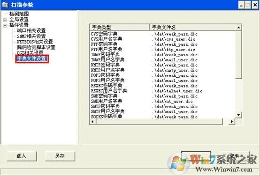
Task: Click the list scroll down arrow
Action: pos(238,115)
